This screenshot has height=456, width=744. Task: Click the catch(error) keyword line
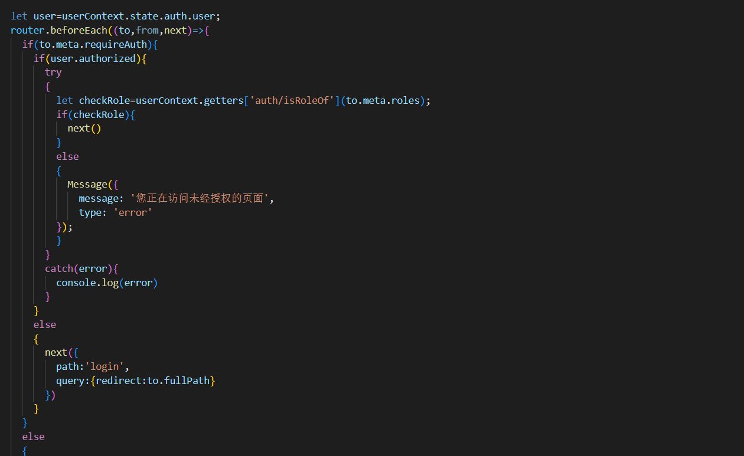(x=81, y=268)
